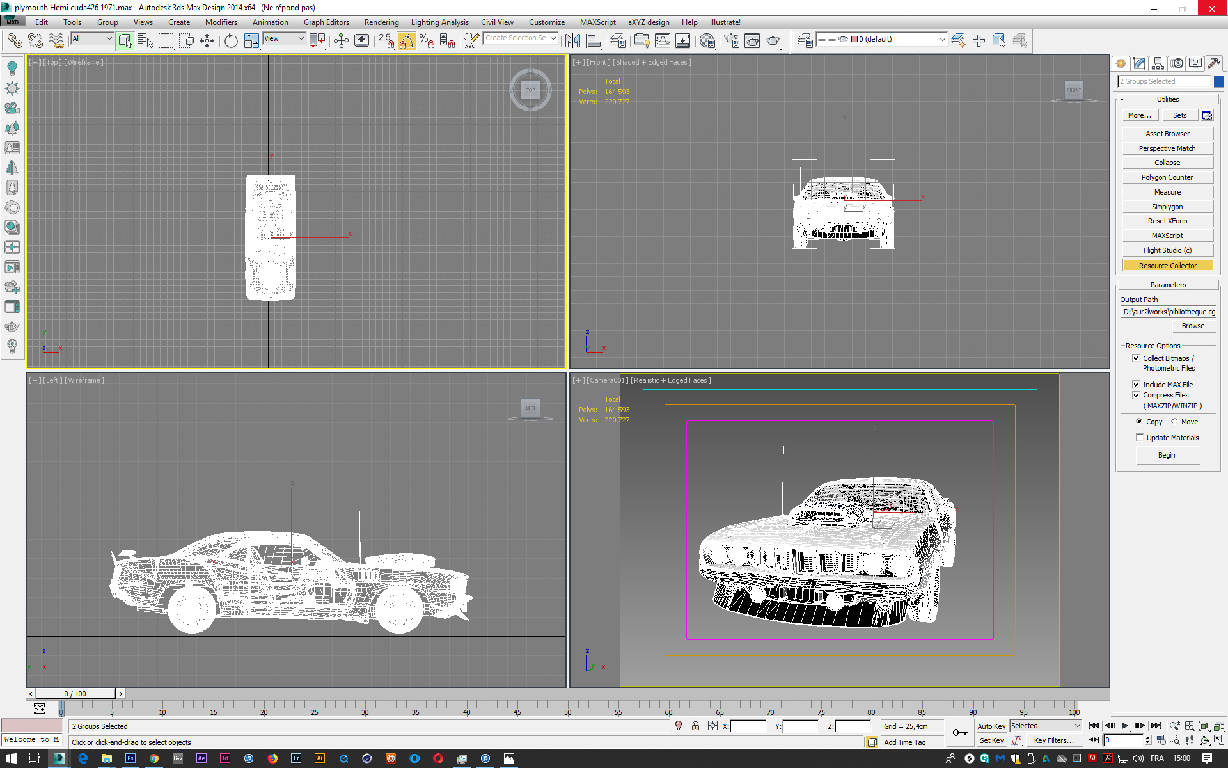Open Render Setup teapot icon
Screen dimensions: 1228x768
pyautogui.click(x=732, y=41)
